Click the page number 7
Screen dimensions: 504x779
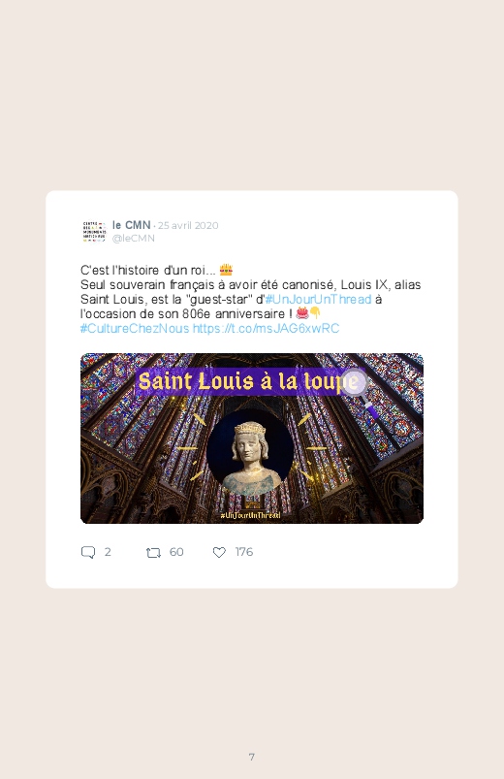[252, 757]
